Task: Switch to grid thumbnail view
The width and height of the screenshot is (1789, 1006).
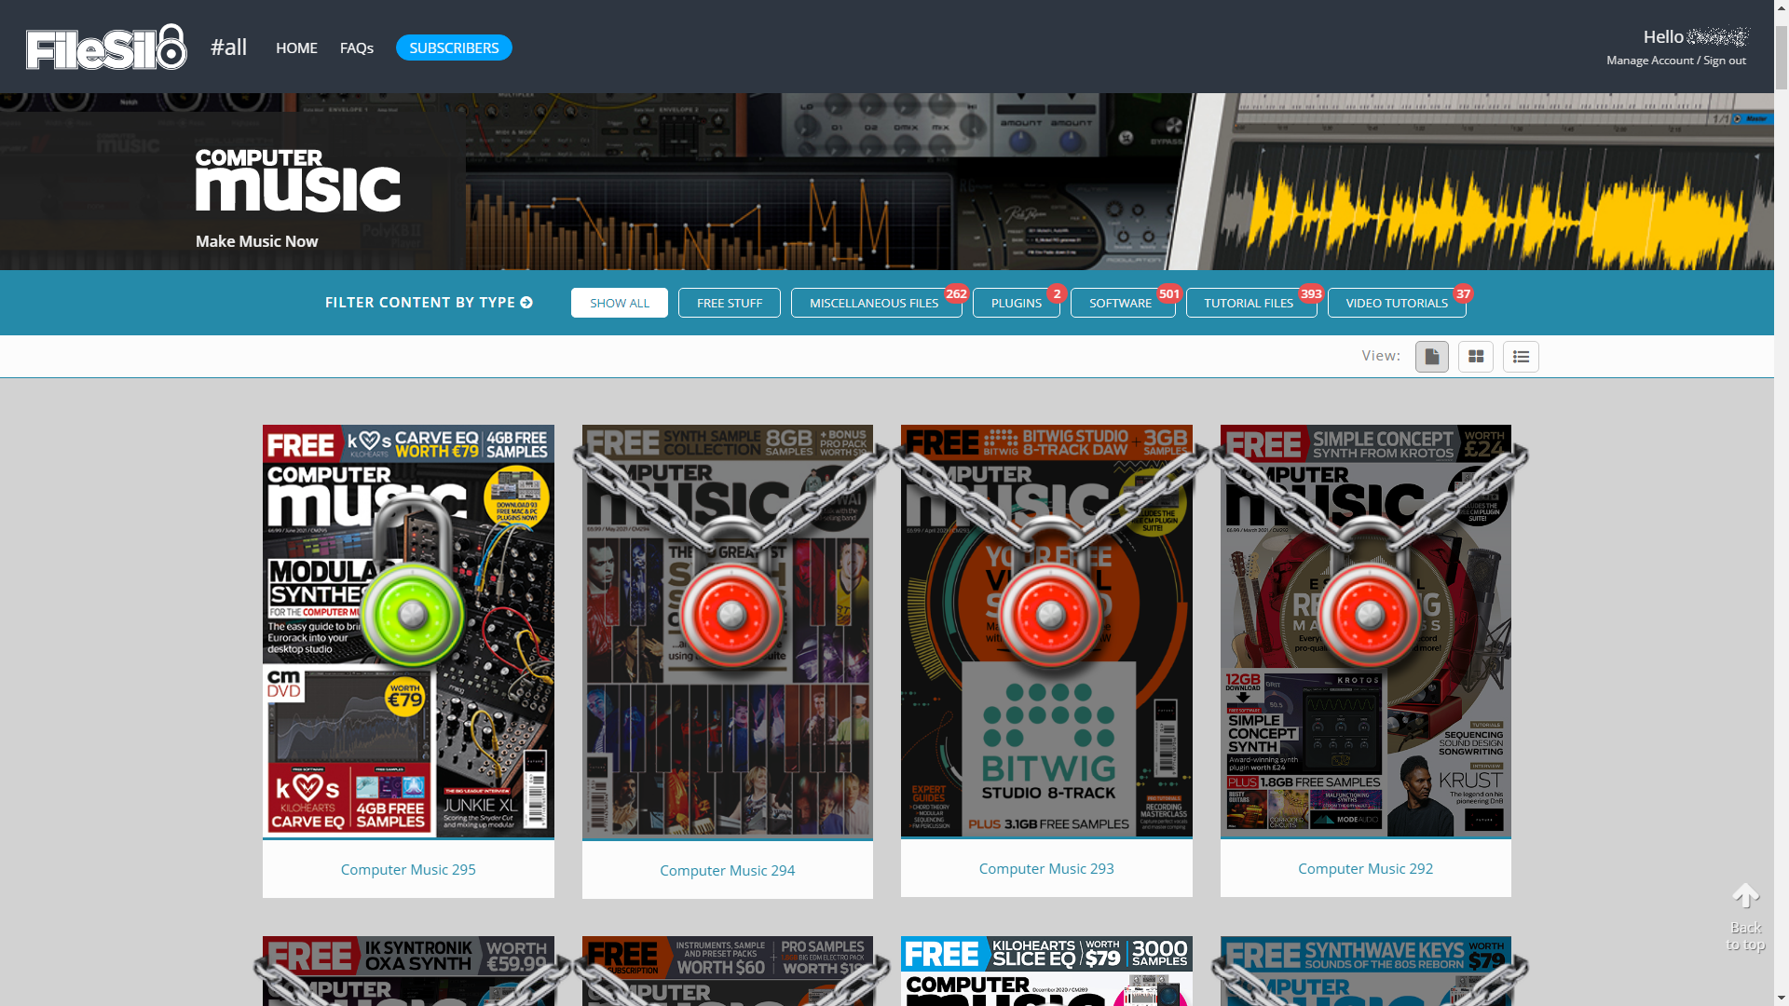Action: (x=1475, y=357)
